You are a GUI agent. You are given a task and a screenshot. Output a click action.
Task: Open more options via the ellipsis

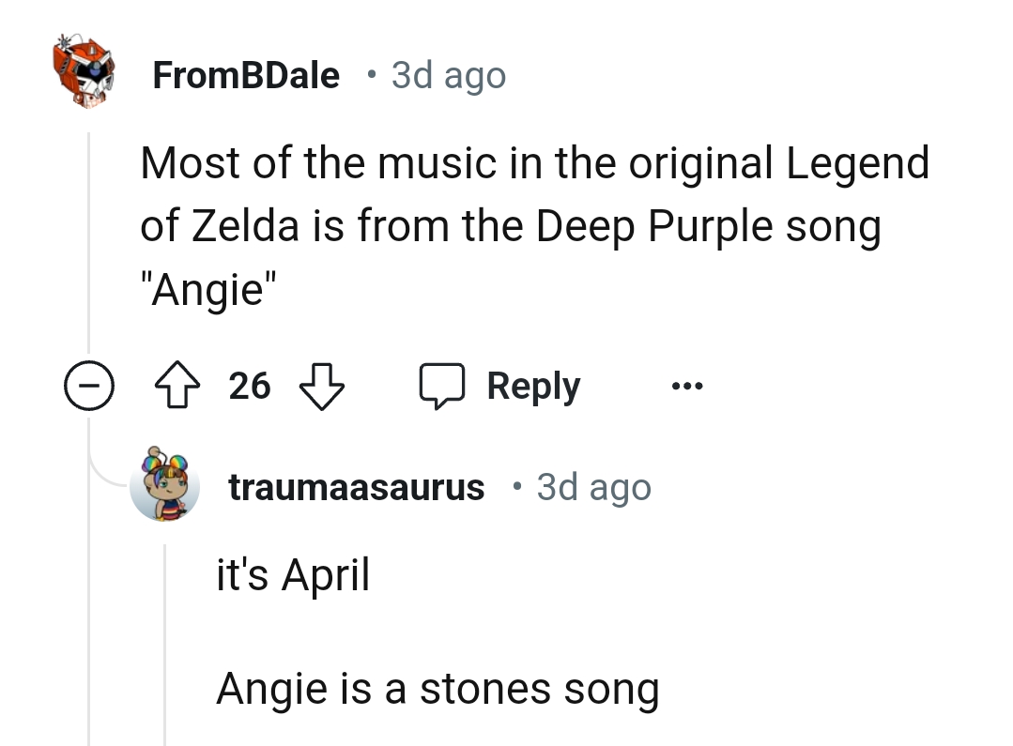pyautogui.click(x=686, y=385)
